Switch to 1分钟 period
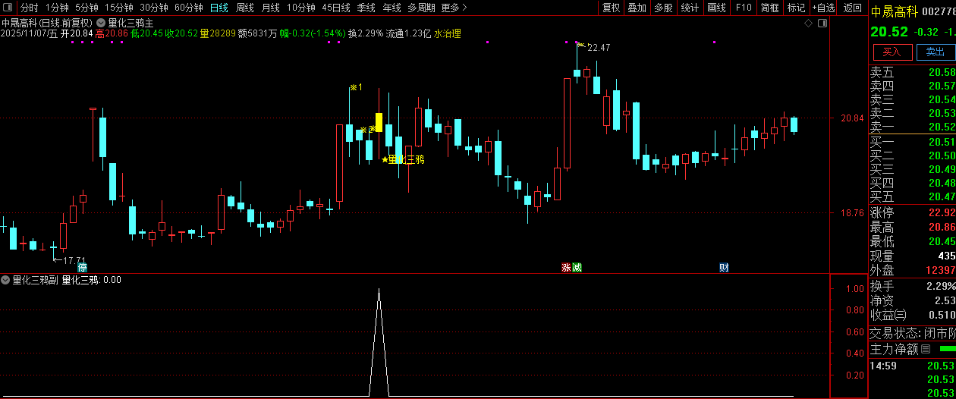This screenshot has width=956, height=399. pyautogui.click(x=58, y=8)
